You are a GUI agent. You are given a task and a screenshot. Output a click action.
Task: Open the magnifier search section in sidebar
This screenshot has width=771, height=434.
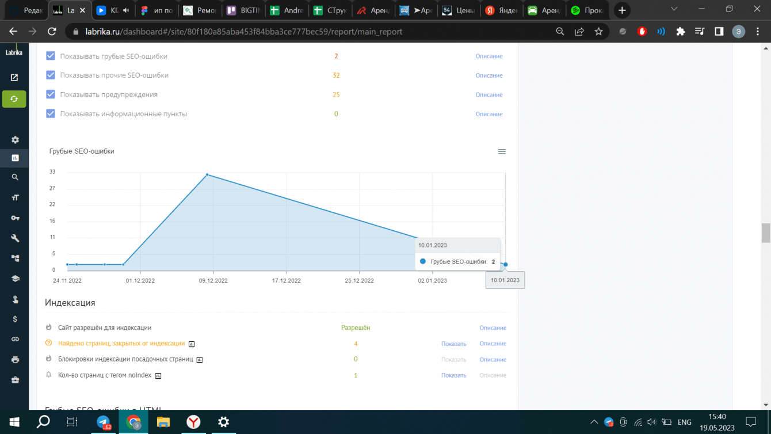click(15, 178)
